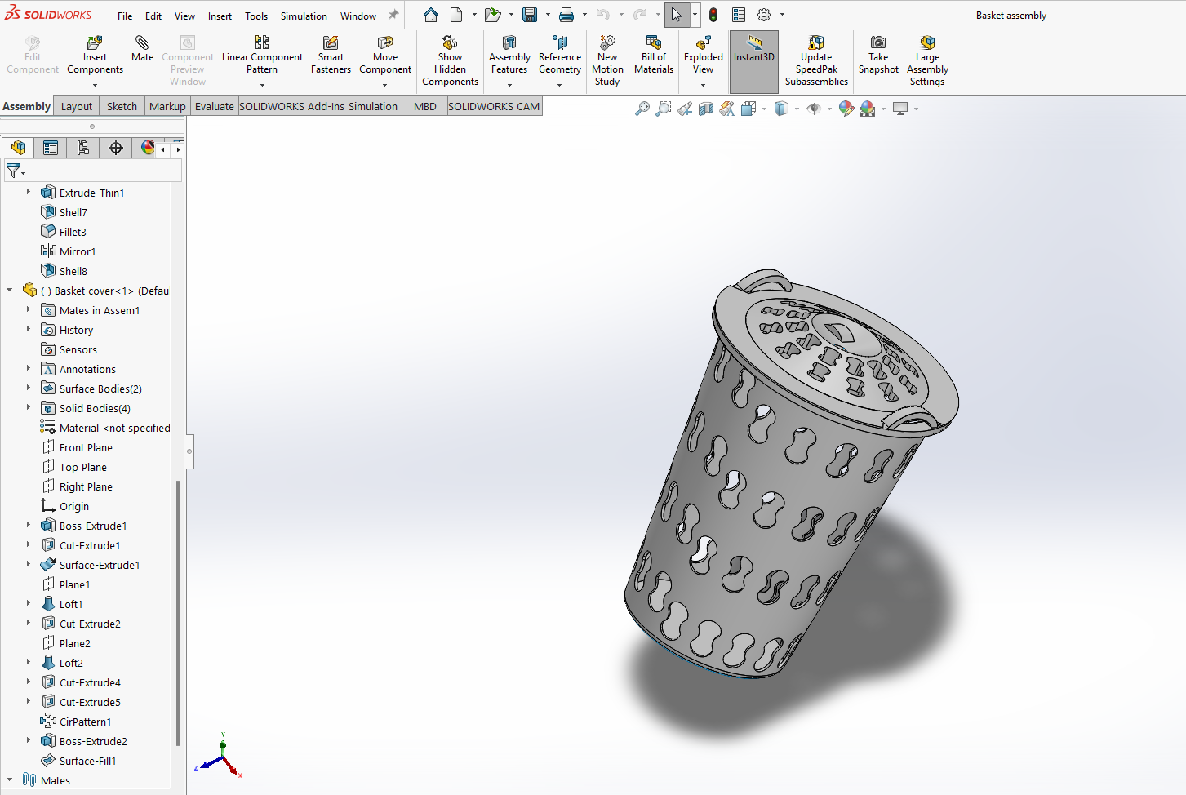This screenshot has width=1186, height=795.
Task: Click Insert Components tool
Action: pyautogui.click(x=95, y=56)
